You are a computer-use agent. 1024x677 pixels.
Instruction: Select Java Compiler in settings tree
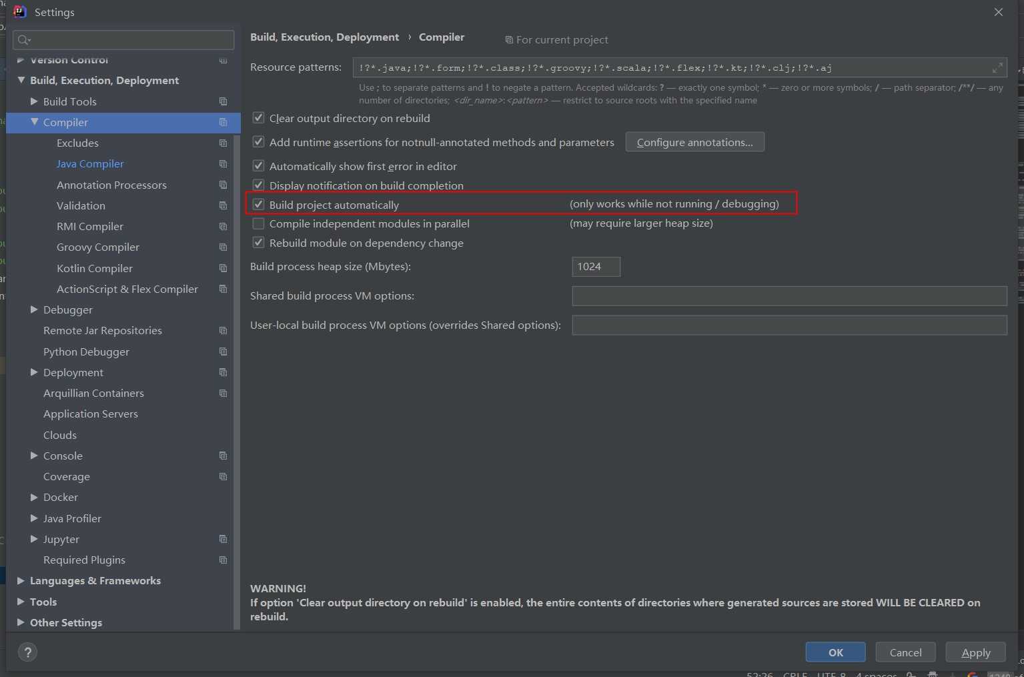(x=90, y=163)
